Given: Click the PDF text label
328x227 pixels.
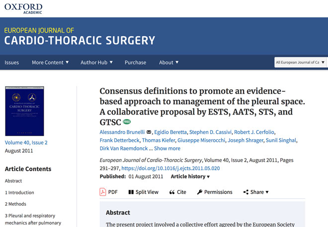Looking at the screenshot, I should 113,192.
